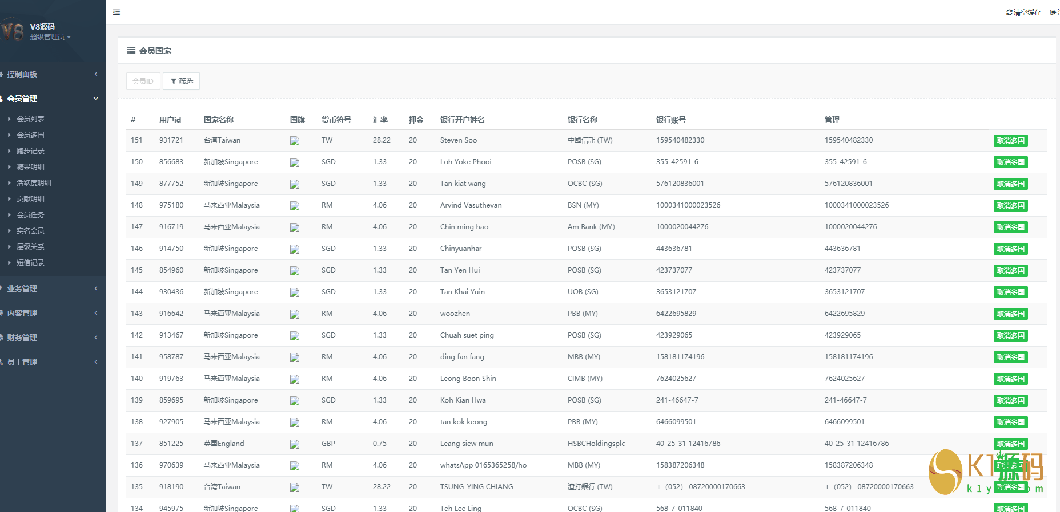Open 糖果明细 in the sidebar

coord(30,167)
